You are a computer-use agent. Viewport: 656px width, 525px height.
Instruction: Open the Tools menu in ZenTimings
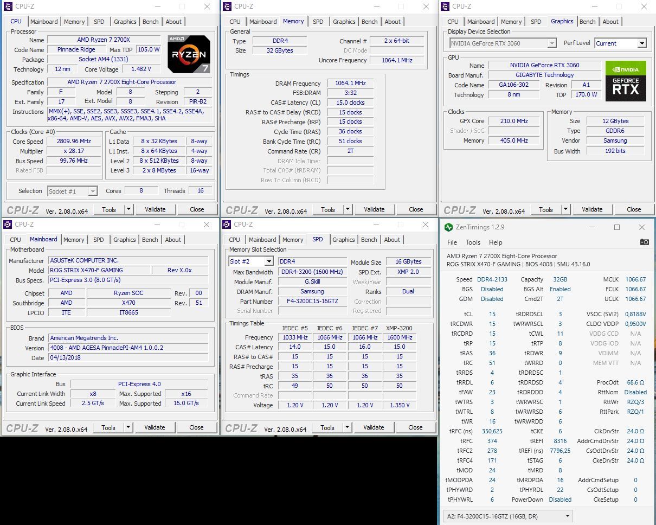(x=473, y=242)
